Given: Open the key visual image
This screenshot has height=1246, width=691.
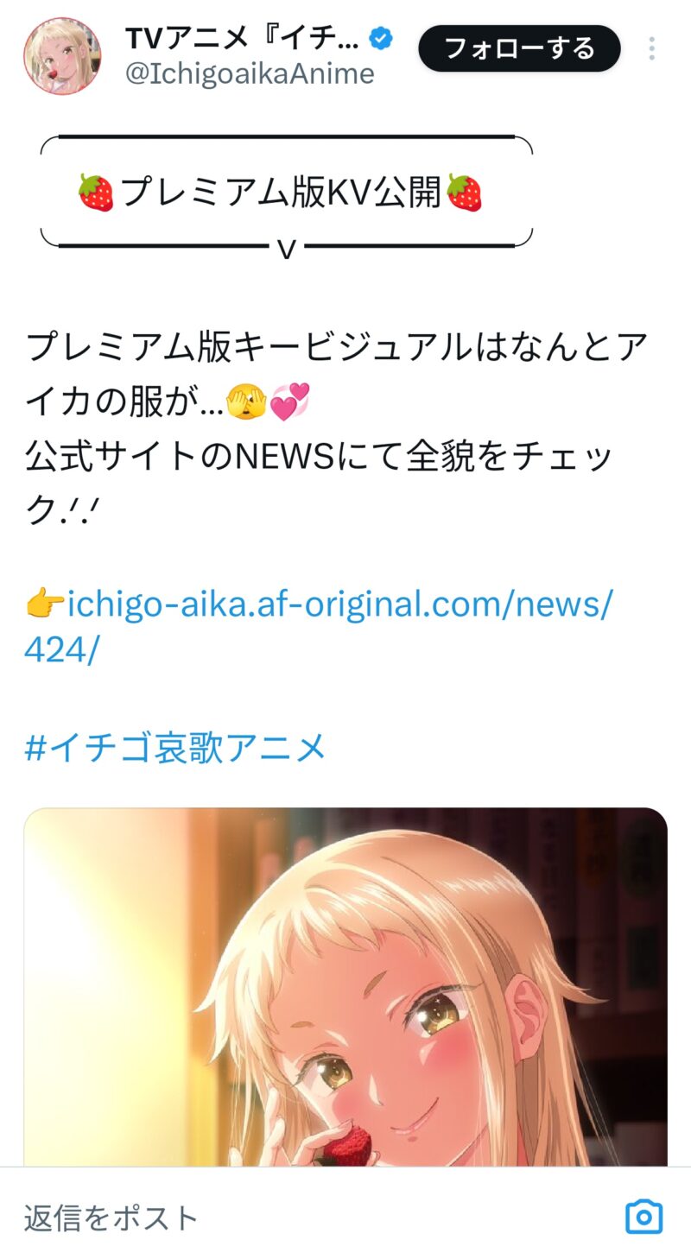Looking at the screenshot, I should pos(345,986).
